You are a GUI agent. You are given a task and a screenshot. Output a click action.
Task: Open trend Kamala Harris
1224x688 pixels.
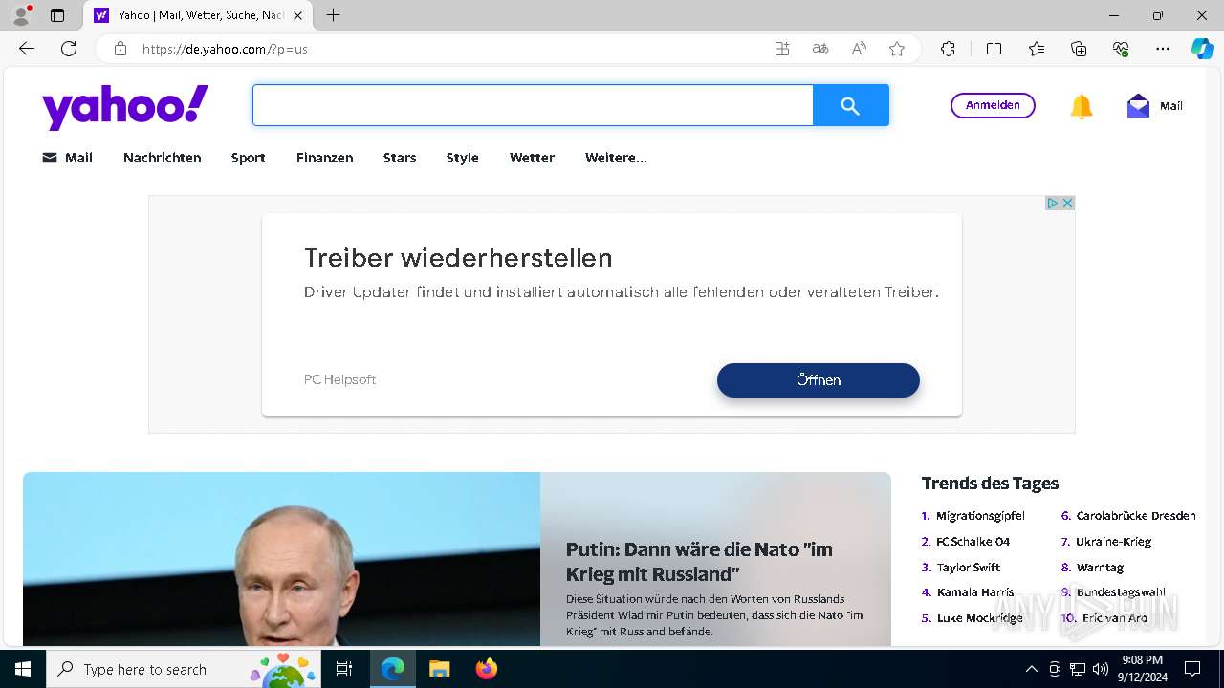[975, 592]
